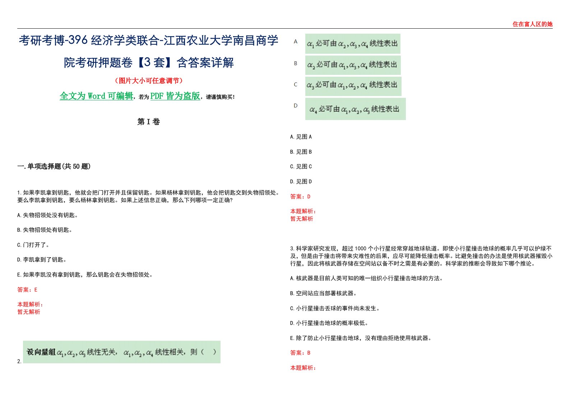The image size is (570, 402).
Task: Select option A.核武器是目前人类可知的唯一
Action: click(x=366, y=278)
